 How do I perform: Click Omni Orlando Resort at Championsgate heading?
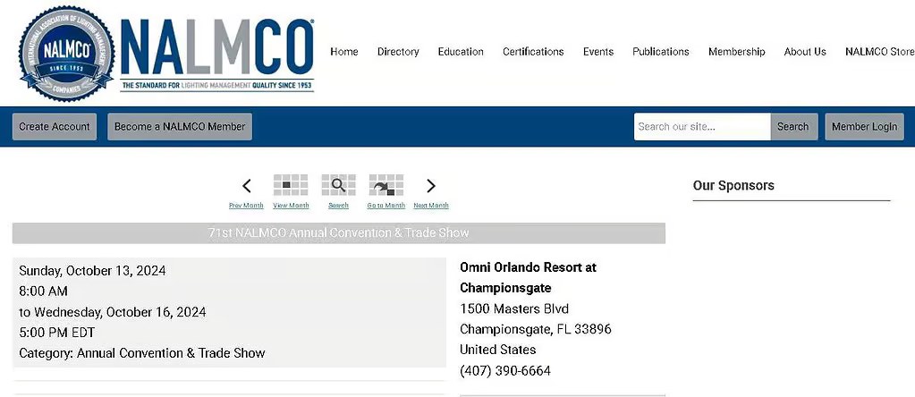coord(528,277)
